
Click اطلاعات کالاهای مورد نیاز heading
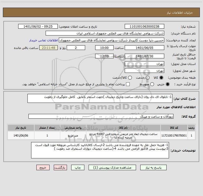point(176,107)
